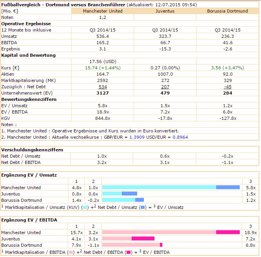Image resolution: width=261 pixels, height=257 pixels.
Task: Select the Borussia Dortmund column header
Action: coord(228,11)
